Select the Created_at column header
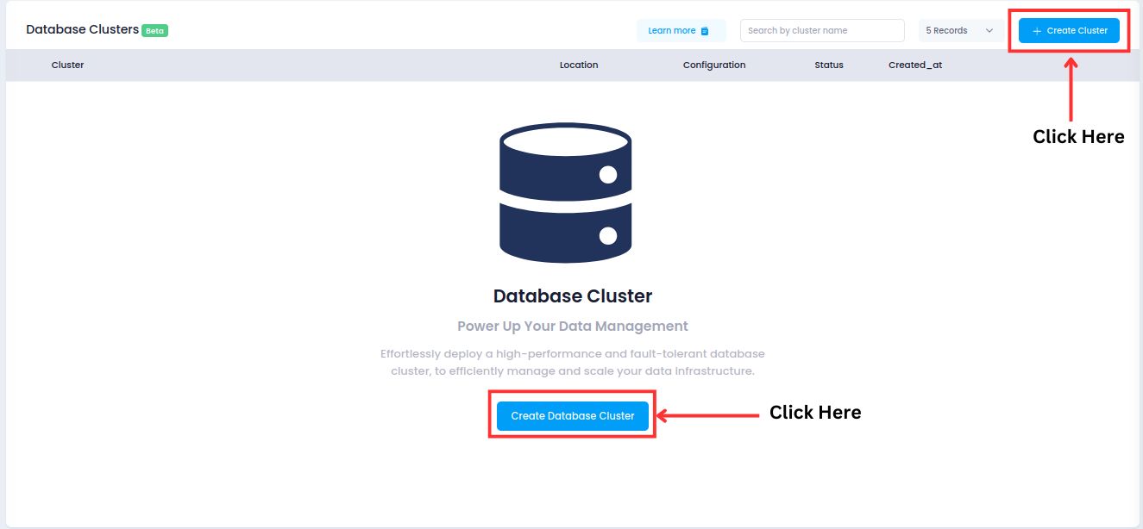This screenshot has height=529, width=1143. (914, 65)
